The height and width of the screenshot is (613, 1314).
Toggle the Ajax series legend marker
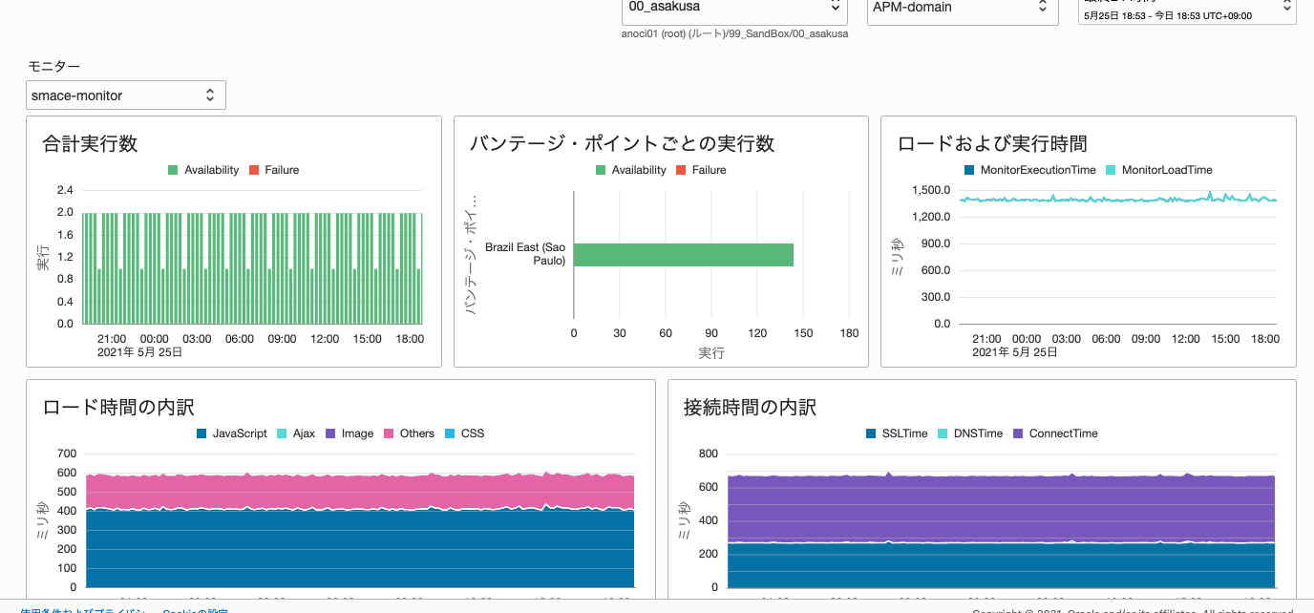(x=299, y=433)
